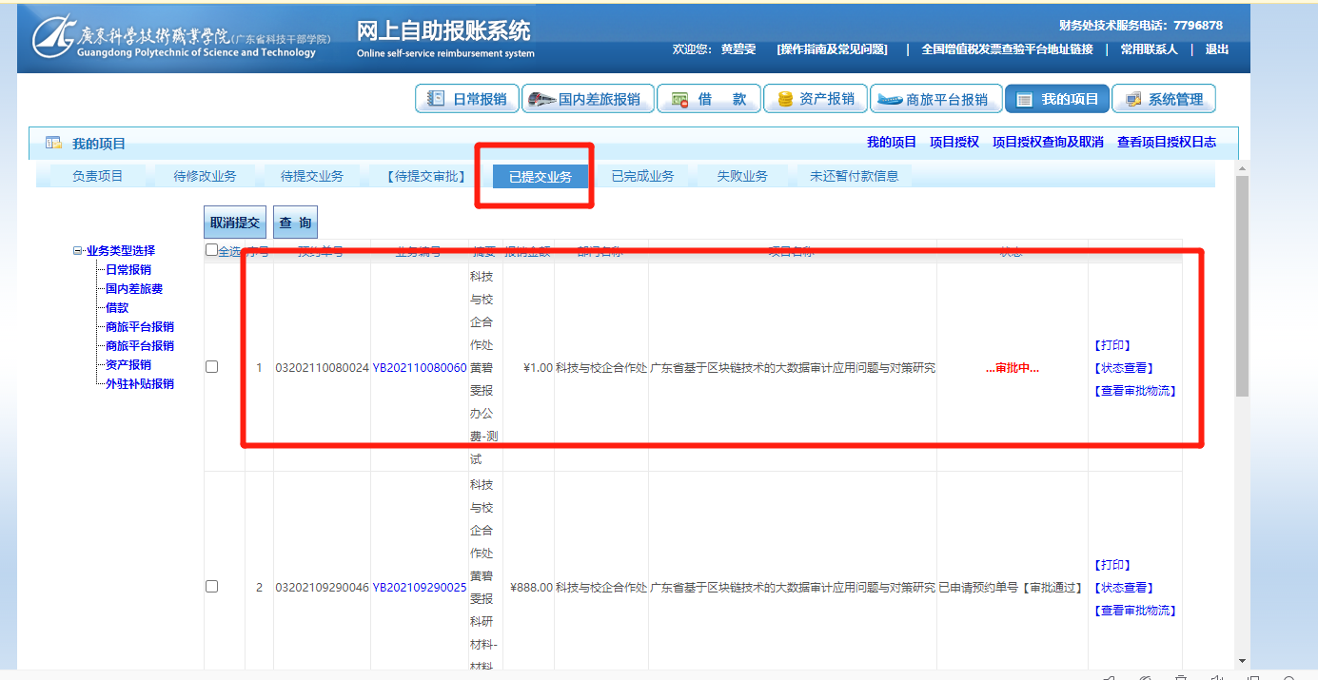Open the 操作指南及常见问题 link
This screenshot has height=680, width=1318.
click(x=833, y=49)
